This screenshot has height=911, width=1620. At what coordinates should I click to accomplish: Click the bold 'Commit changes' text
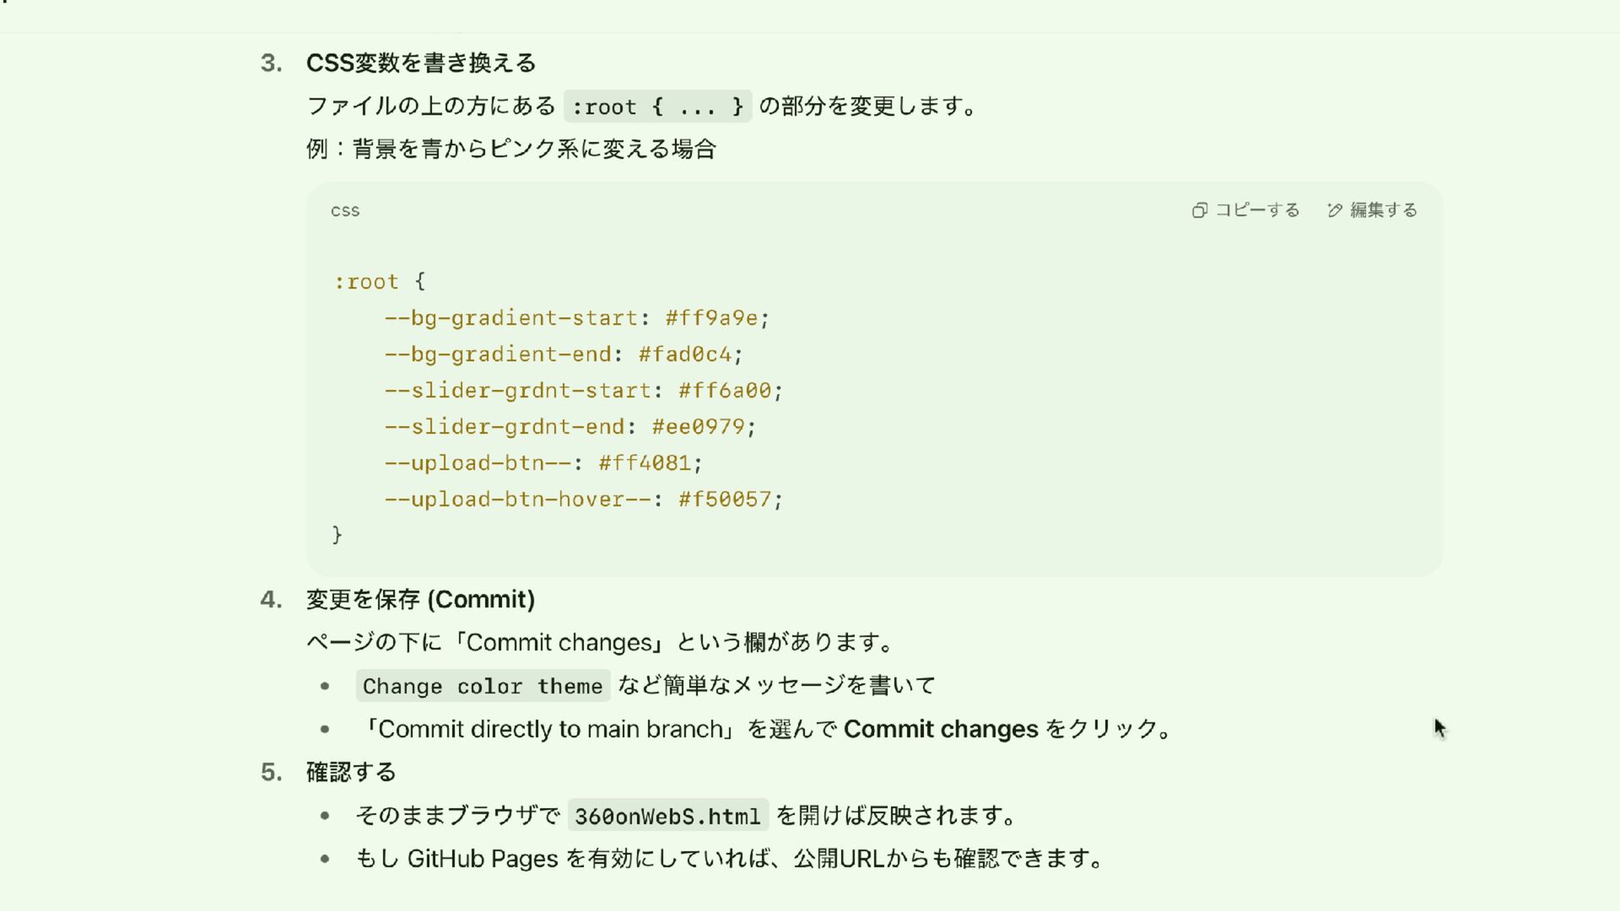pyautogui.click(x=941, y=730)
